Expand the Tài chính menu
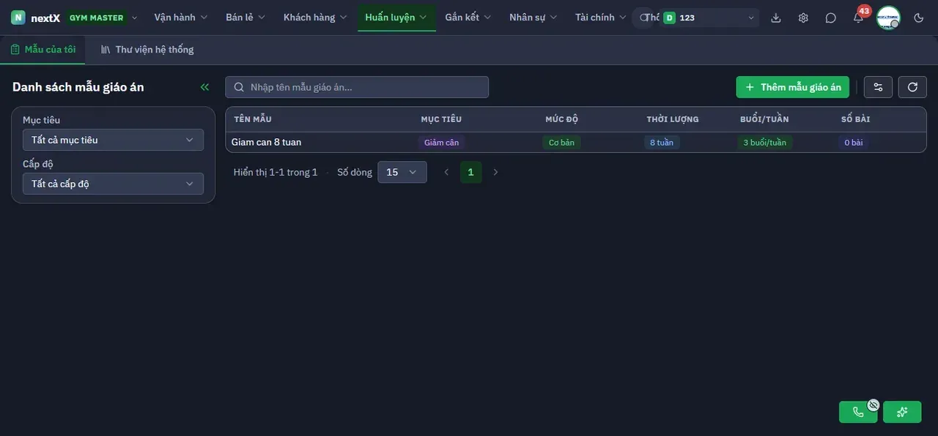 pos(601,18)
